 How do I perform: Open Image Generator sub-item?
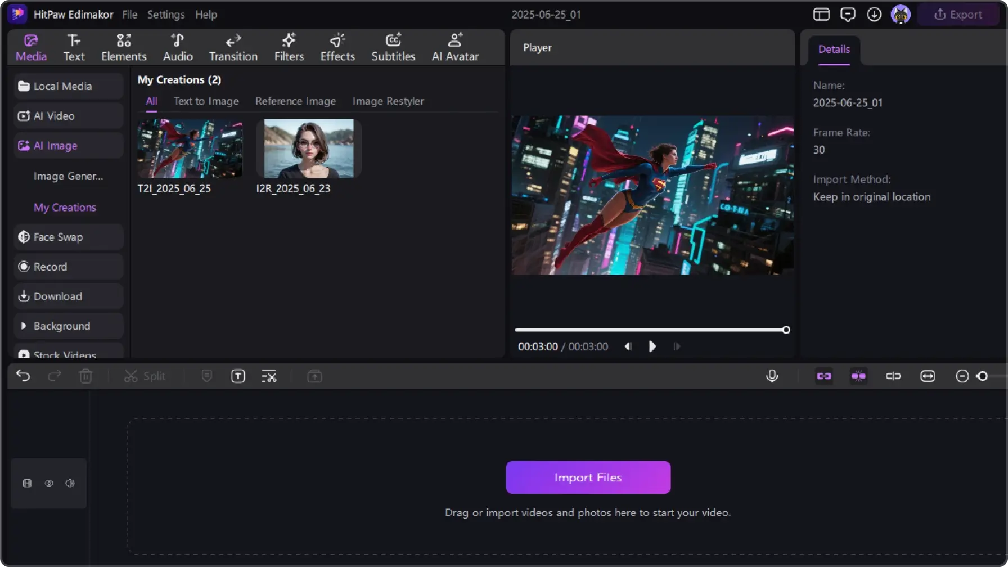(x=68, y=176)
